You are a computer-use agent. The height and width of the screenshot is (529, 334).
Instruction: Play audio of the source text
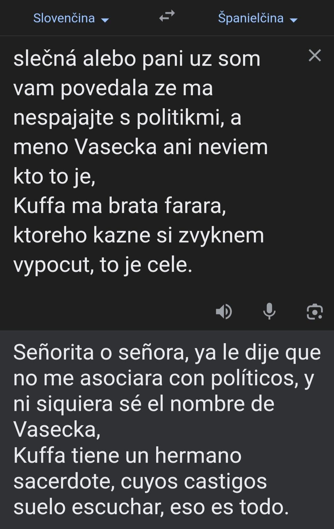click(224, 311)
